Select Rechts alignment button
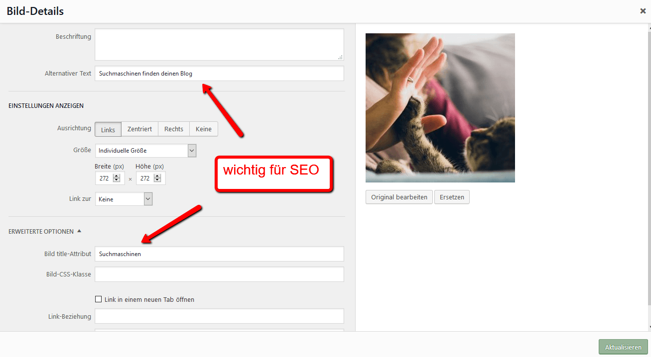This screenshot has width=651, height=357. pyautogui.click(x=174, y=129)
